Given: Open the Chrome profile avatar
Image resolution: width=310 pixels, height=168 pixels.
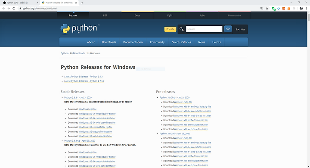Looking at the screenshot, I should tap(301, 8).
